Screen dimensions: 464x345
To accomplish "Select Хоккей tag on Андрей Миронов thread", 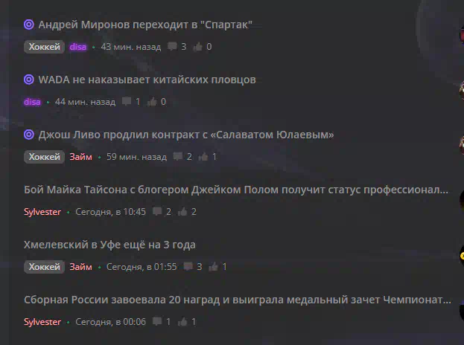I will coord(45,47).
